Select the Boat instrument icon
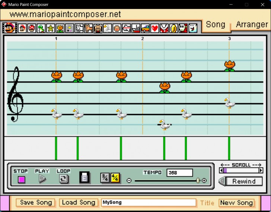The height and width of the screenshot is (212, 271). point(136,28)
